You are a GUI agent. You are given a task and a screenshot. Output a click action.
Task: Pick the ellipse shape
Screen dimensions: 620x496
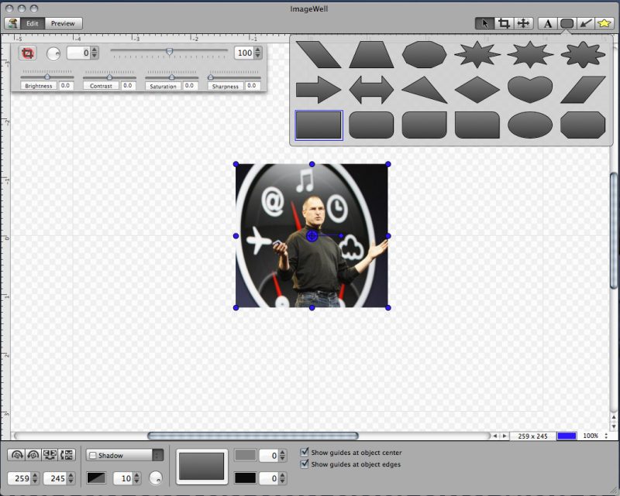pyautogui.click(x=530, y=125)
